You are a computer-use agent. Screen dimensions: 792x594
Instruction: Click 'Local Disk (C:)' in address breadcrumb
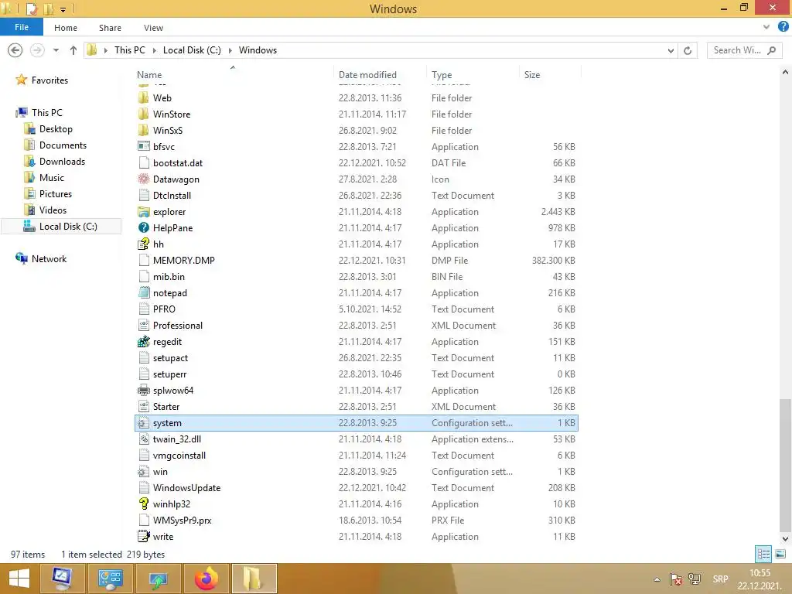tap(192, 50)
